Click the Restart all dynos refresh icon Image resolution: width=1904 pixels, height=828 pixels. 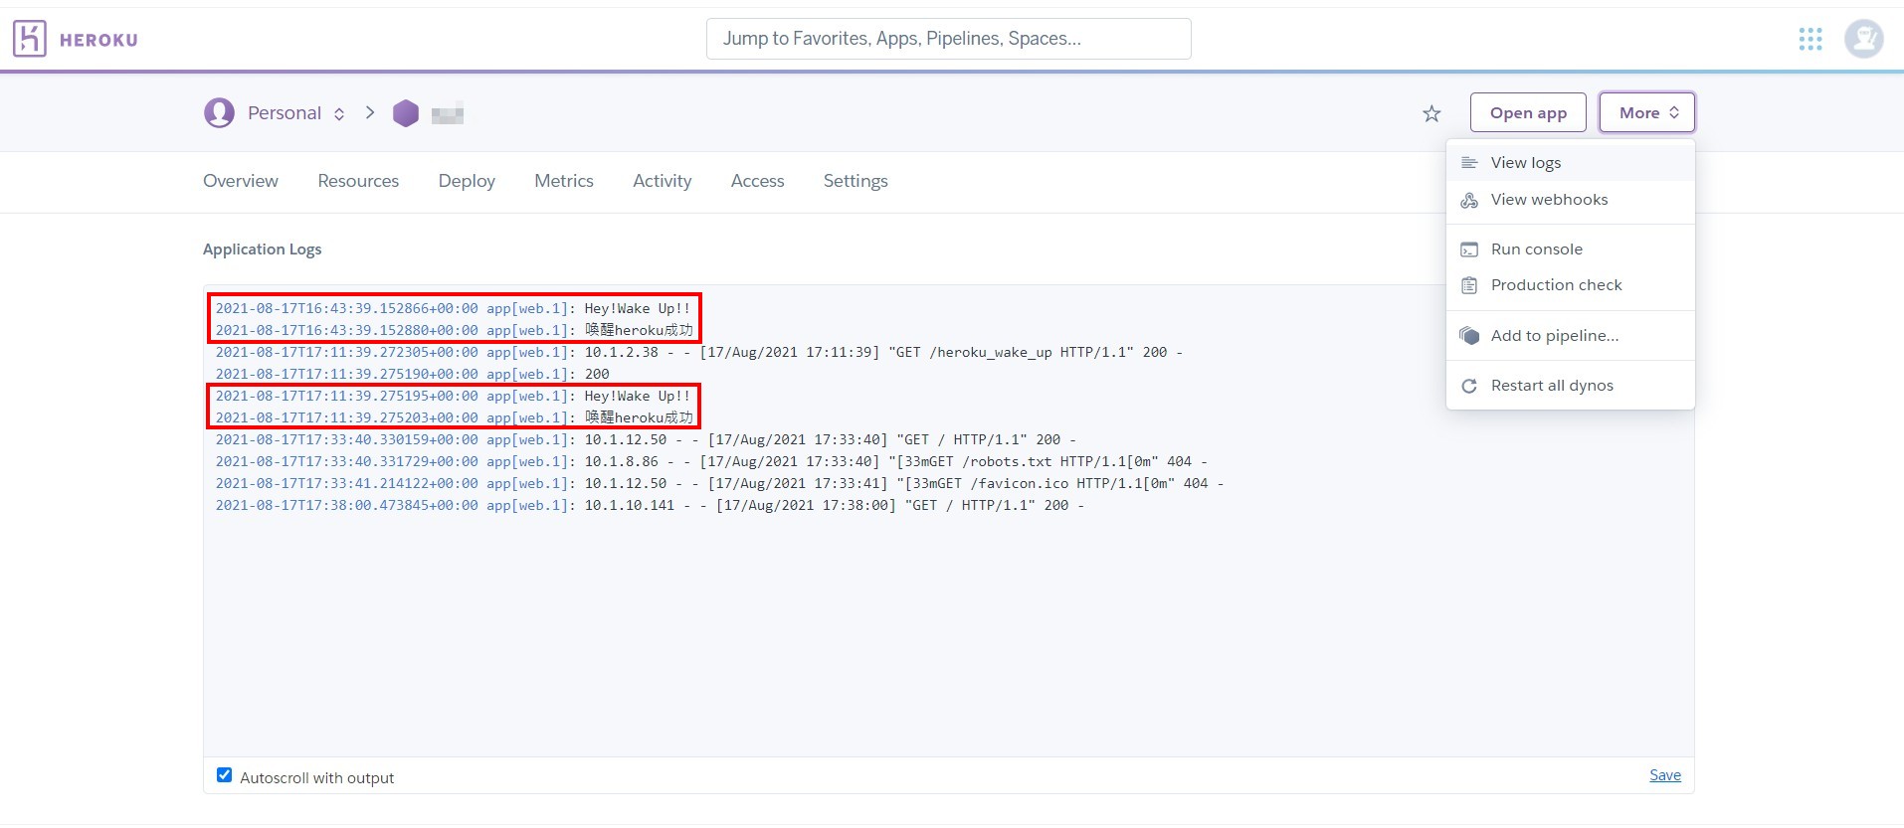click(x=1469, y=386)
